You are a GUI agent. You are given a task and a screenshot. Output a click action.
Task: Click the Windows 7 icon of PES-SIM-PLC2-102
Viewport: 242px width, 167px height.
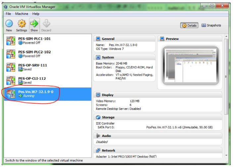[x=11, y=54]
